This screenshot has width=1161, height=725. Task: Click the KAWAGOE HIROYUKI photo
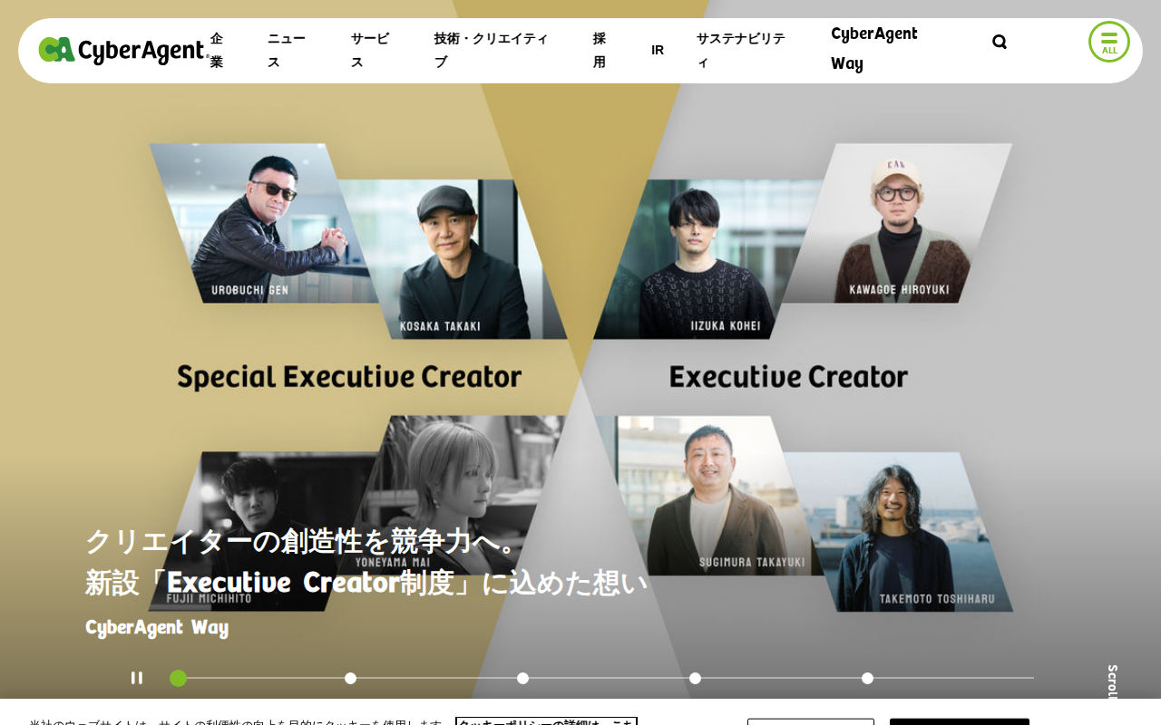pos(898,223)
